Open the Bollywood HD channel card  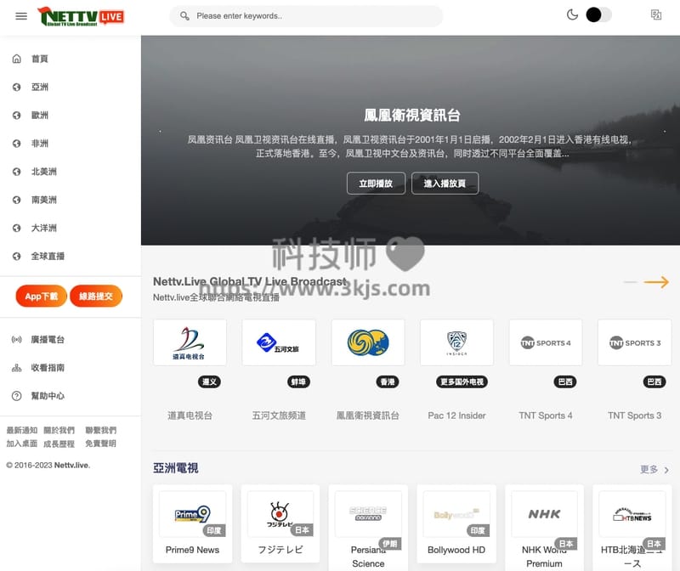pyautogui.click(x=456, y=523)
